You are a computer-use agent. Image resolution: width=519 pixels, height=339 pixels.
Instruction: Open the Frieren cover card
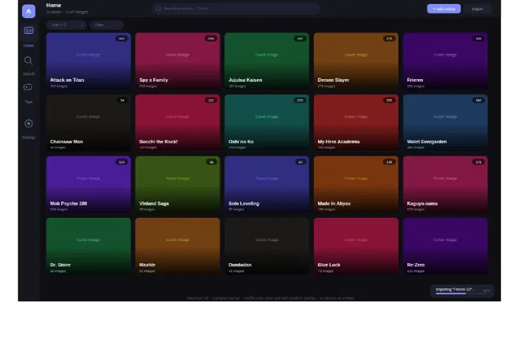[x=445, y=61]
